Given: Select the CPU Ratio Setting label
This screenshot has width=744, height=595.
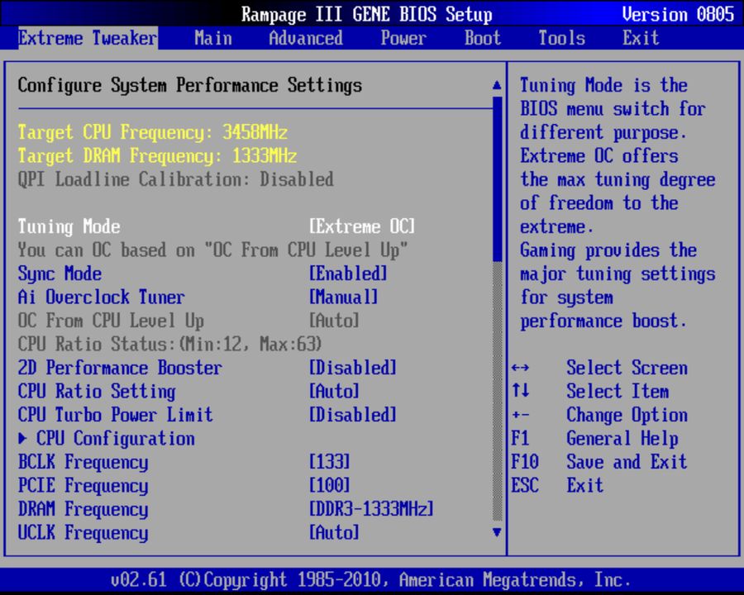Looking at the screenshot, I should coord(97,392).
